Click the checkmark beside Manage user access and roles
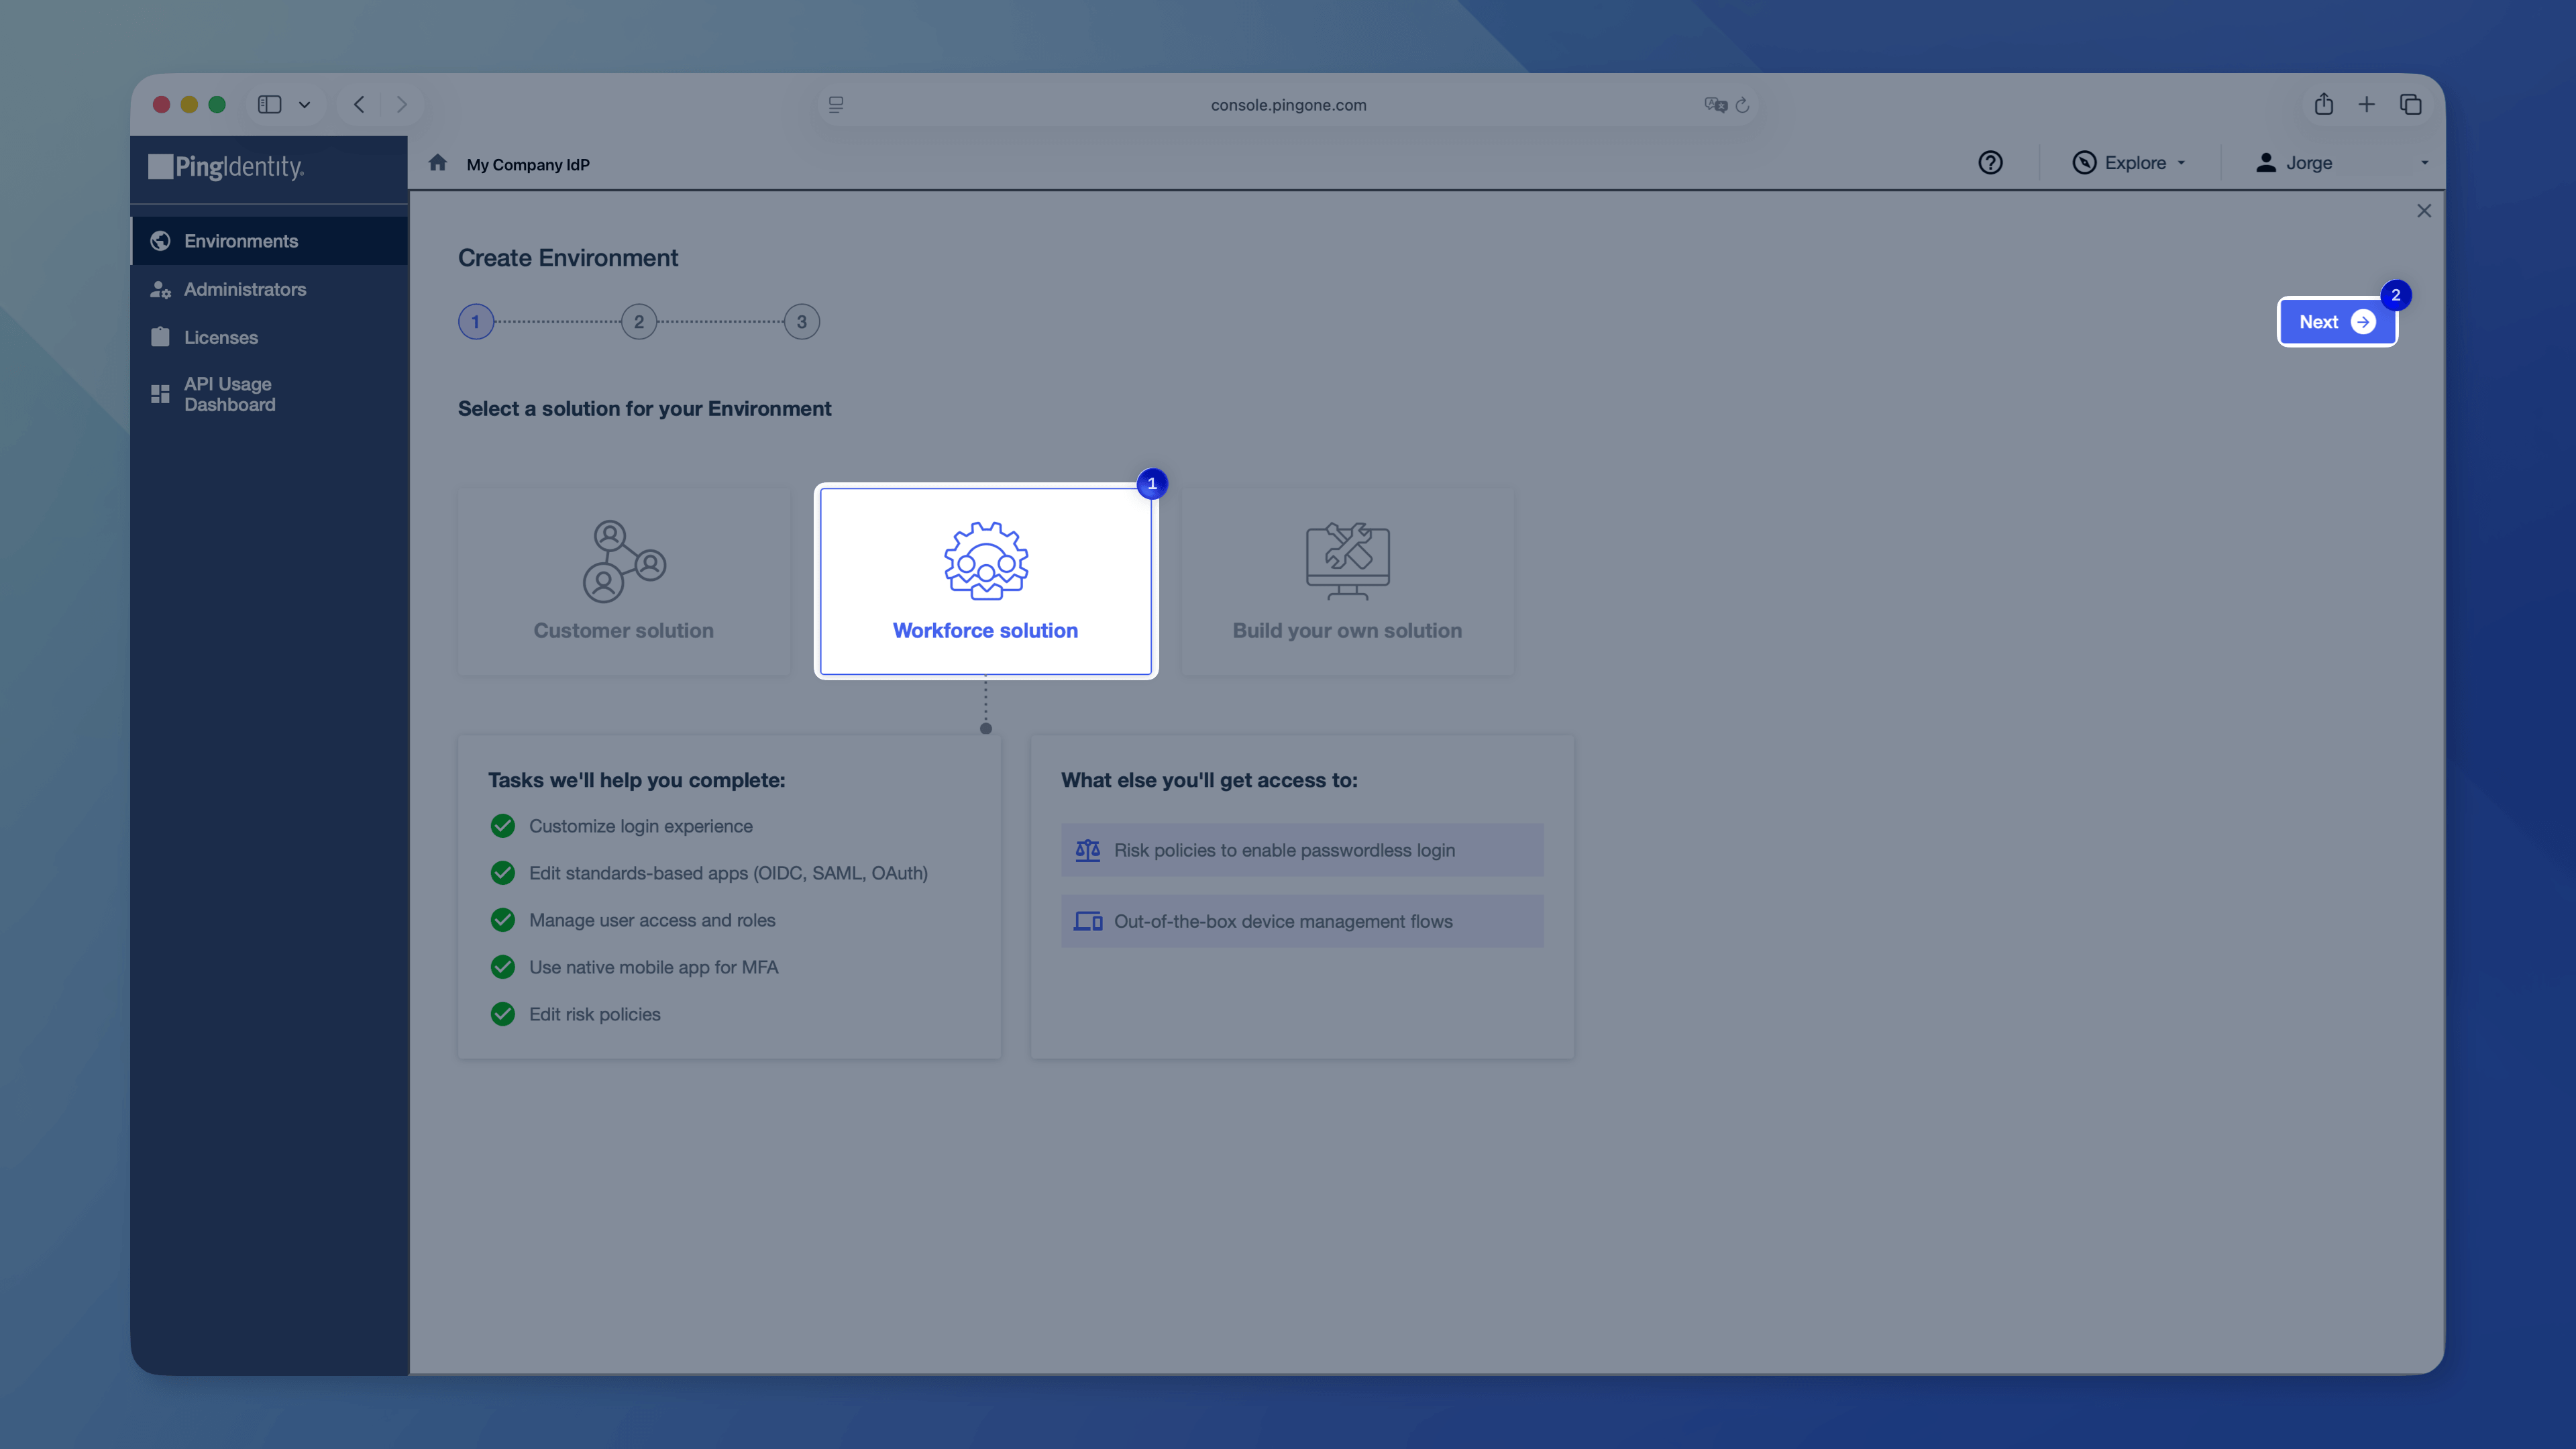The image size is (2576, 1449). pyautogui.click(x=503, y=920)
